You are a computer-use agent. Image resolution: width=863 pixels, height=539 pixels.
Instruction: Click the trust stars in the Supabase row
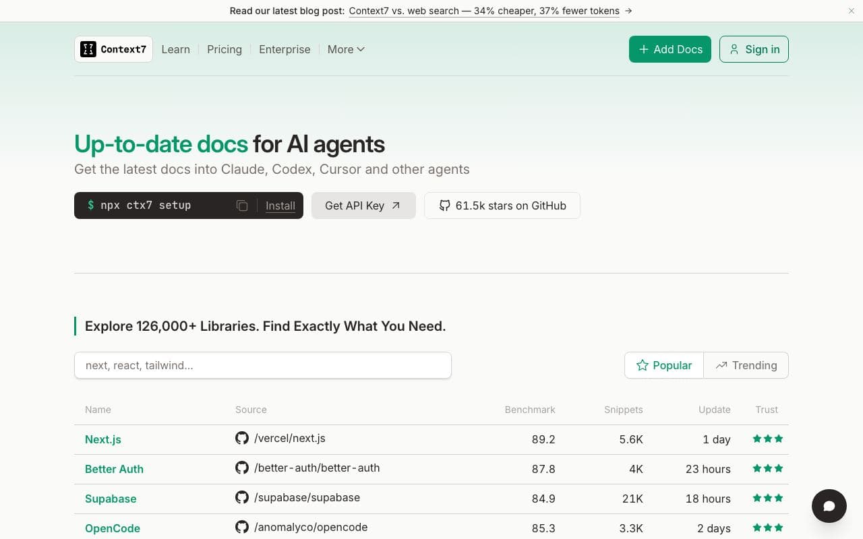(768, 498)
